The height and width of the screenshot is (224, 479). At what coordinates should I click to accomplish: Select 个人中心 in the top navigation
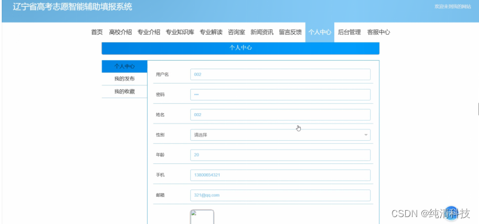click(x=319, y=32)
